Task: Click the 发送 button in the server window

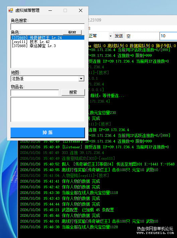Action: coord(119,36)
